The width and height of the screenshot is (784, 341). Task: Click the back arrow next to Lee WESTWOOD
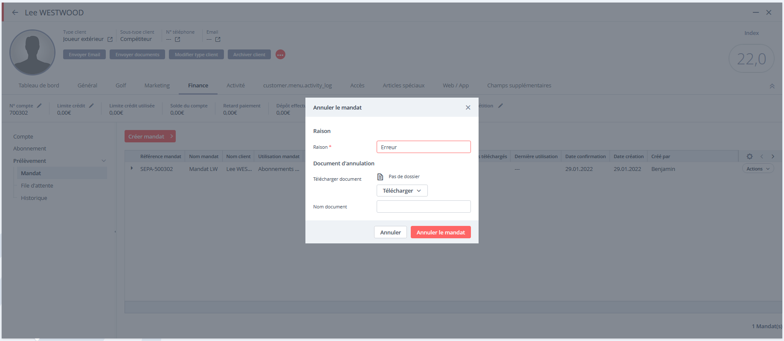[x=15, y=12]
